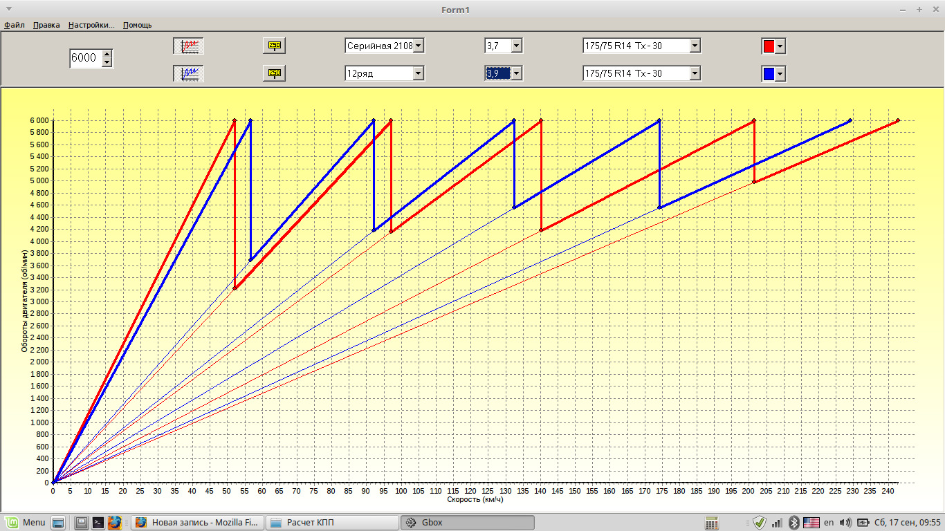
Task: Open the battery status tray icon
Action: (863, 523)
